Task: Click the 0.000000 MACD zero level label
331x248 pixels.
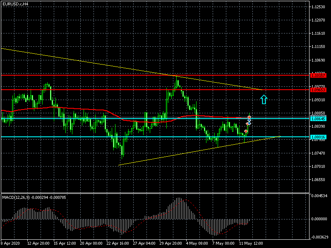Action: 320,219
